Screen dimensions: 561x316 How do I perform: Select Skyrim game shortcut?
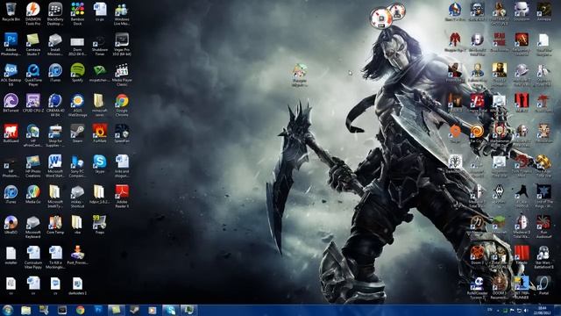pyautogui.click(x=499, y=195)
